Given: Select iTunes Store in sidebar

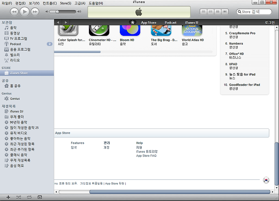Looking at the screenshot, I should click(27, 73).
